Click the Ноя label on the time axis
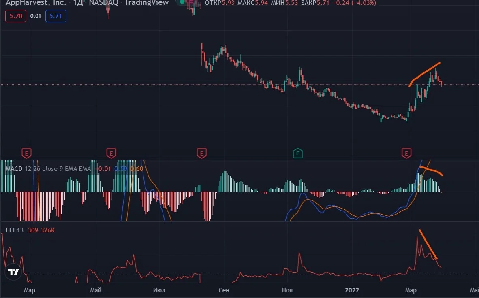The height and width of the screenshot is (298, 479). [287, 290]
